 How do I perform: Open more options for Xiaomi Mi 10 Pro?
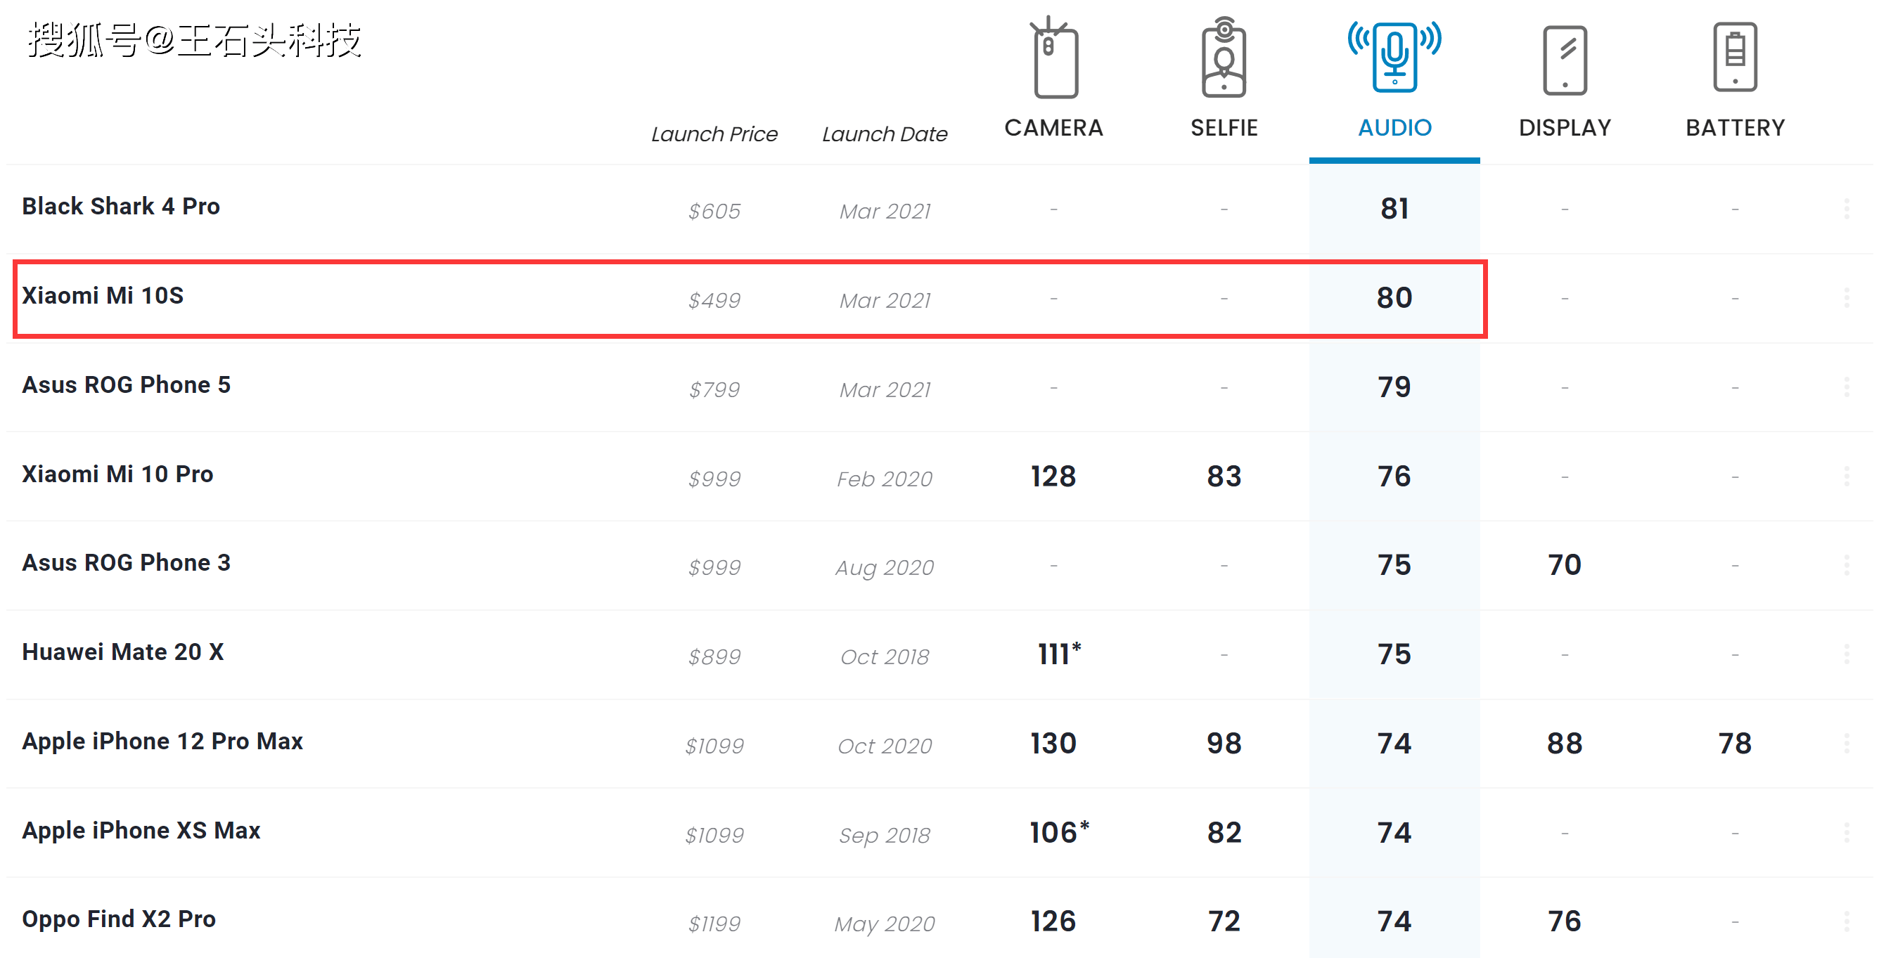(1847, 477)
